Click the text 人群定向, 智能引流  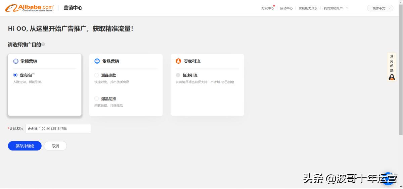27,82
